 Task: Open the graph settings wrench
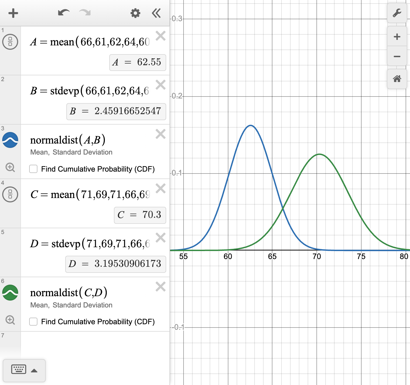pyautogui.click(x=397, y=13)
